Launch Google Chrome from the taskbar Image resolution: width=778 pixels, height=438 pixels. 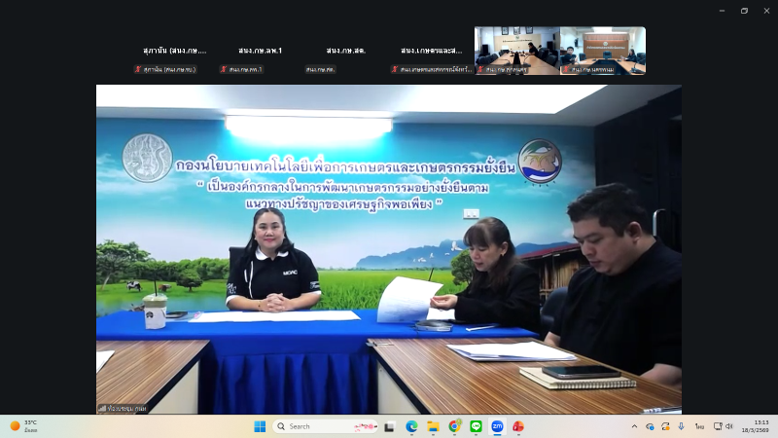tap(454, 426)
